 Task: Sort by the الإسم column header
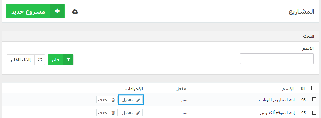pos(288,89)
